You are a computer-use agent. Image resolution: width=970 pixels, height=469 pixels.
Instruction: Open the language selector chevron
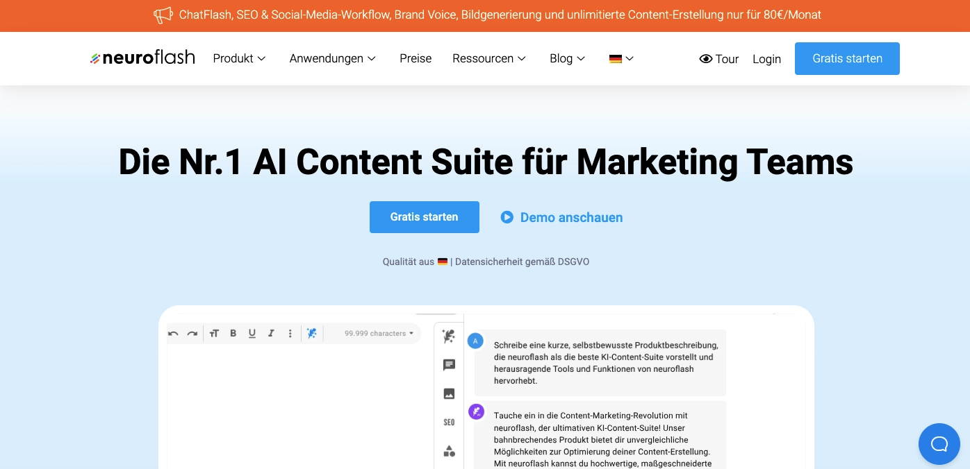click(x=630, y=59)
